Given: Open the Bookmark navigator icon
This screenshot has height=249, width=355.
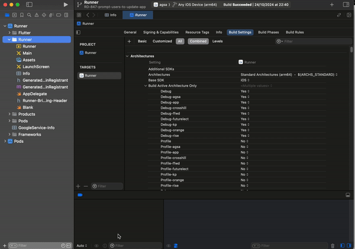Looking at the screenshot, I should 22,15.
